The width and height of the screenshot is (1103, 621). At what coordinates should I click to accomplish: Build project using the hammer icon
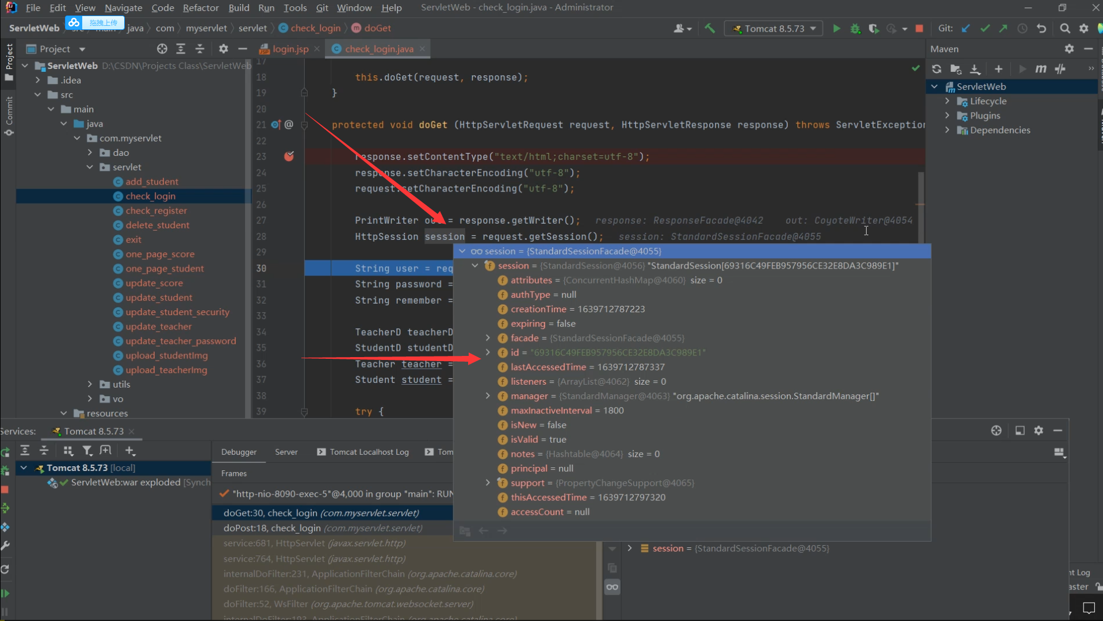(710, 28)
